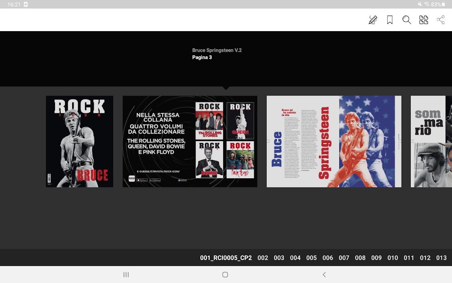Jump to page 002 in strip
This screenshot has height=283, width=452.
pyautogui.click(x=263, y=258)
